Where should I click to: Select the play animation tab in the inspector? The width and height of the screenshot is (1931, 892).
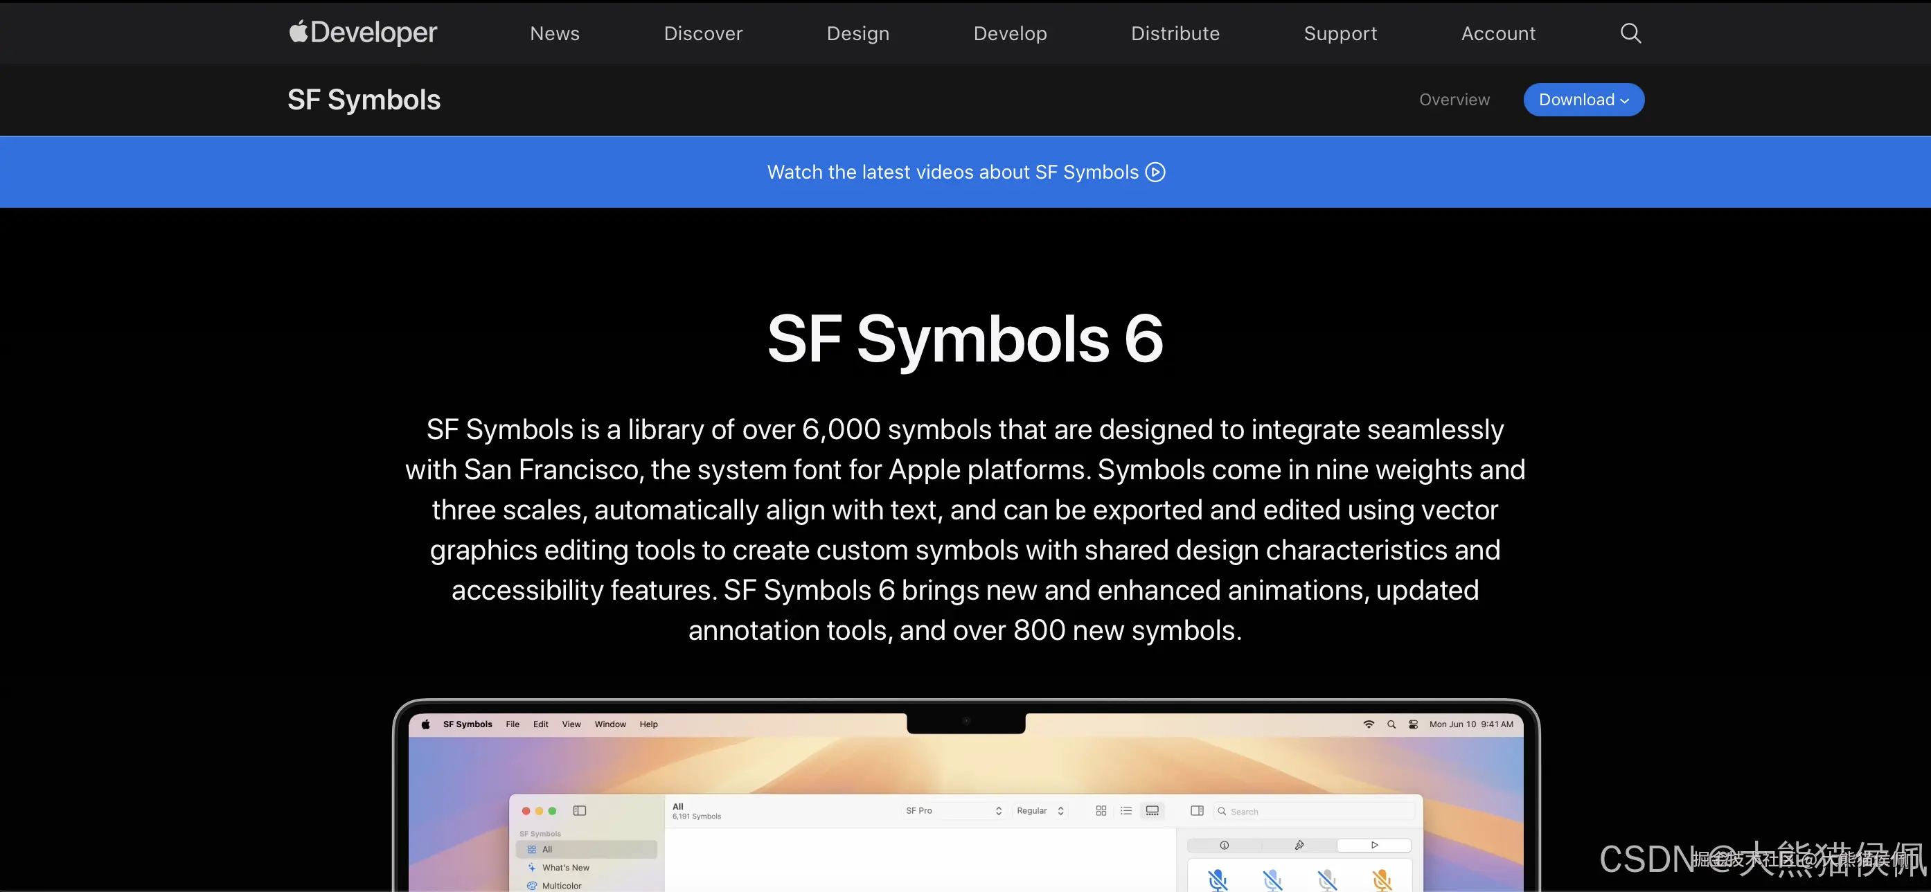click(x=1374, y=845)
